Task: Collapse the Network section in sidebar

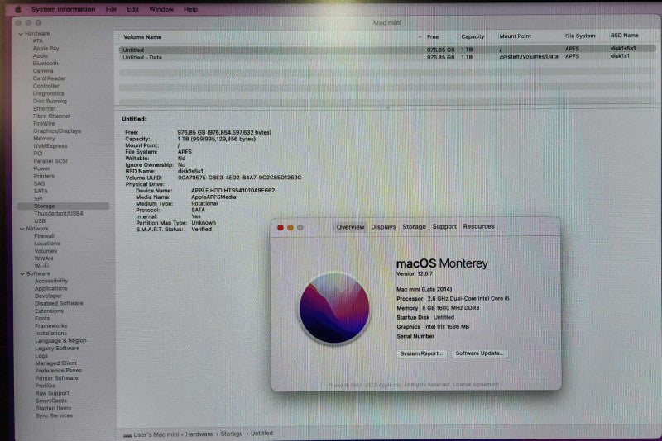Action: (x=22, y=229)
